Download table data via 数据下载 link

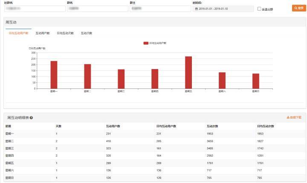(294, 117)
